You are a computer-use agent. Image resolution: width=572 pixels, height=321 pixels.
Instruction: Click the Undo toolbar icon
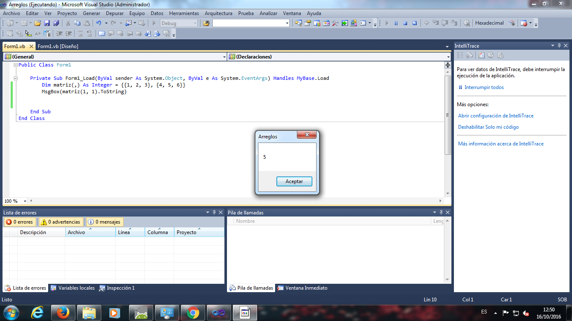coord(99,23)
